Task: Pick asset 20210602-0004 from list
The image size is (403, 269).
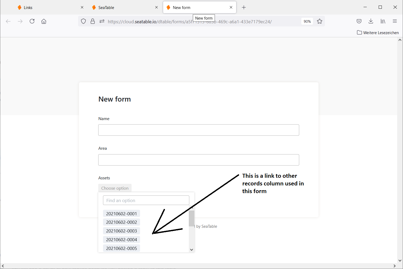Action: [x=122, y=240]
